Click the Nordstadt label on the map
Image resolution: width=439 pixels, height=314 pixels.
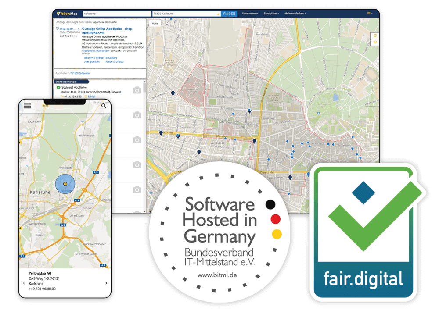click(263, 34)
